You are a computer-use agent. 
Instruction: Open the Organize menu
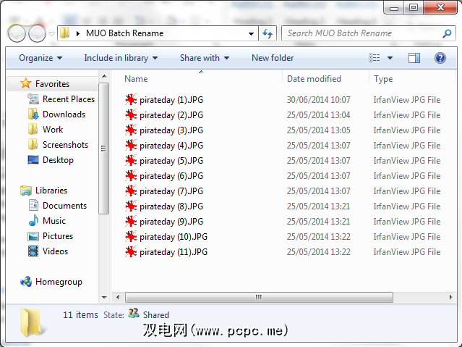point(40,58)
